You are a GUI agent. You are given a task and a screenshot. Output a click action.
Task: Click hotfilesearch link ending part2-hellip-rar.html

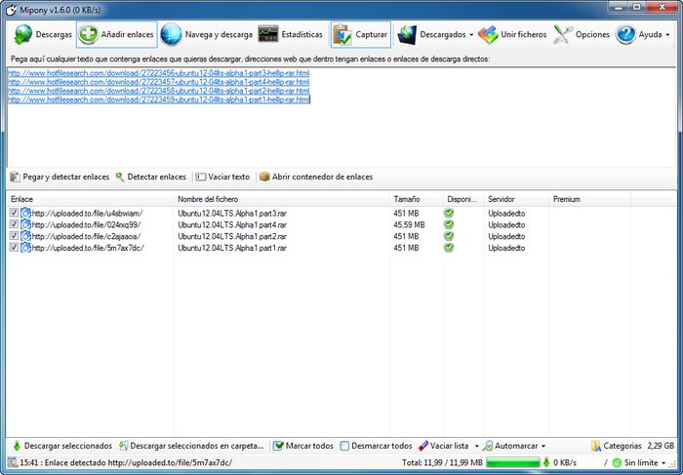(158, 91)
